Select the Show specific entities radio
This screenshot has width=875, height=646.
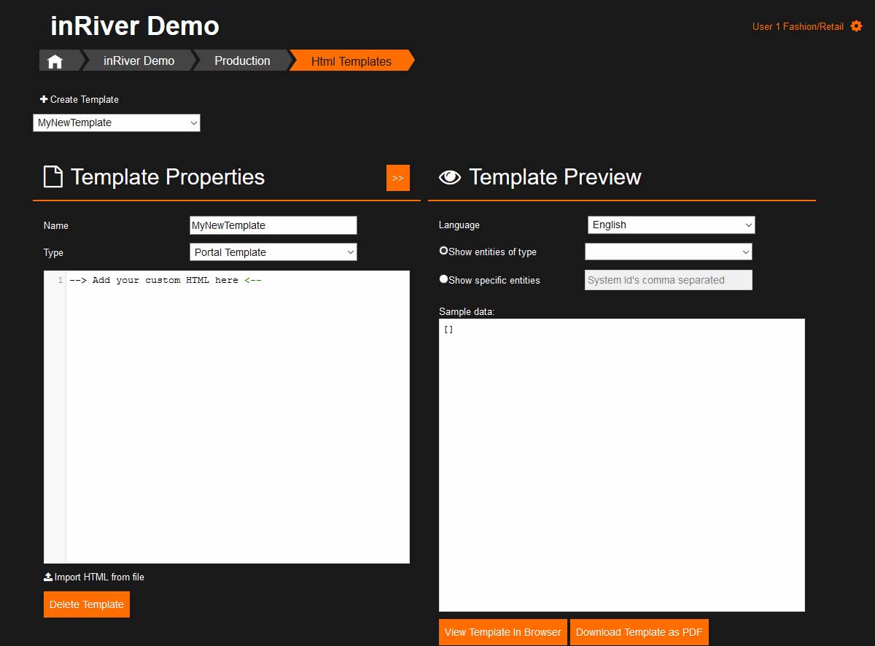[x=443, y=279]
